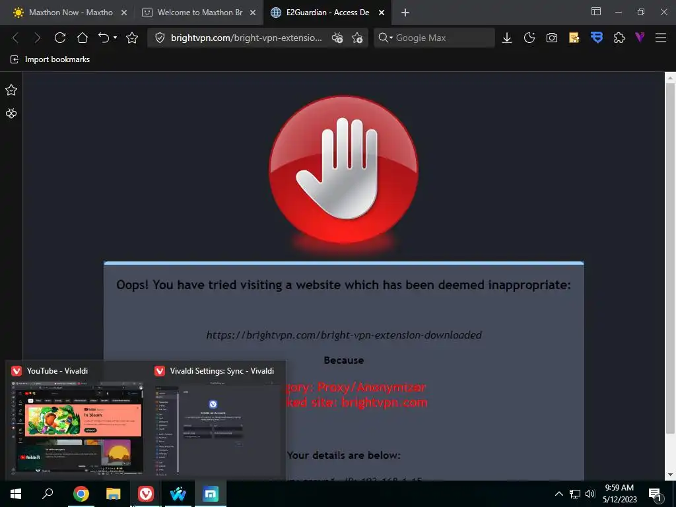
Task: Select YouTube - Vivaldi window thumbnail
Action: pyautogui.click(x=77, y=419)
